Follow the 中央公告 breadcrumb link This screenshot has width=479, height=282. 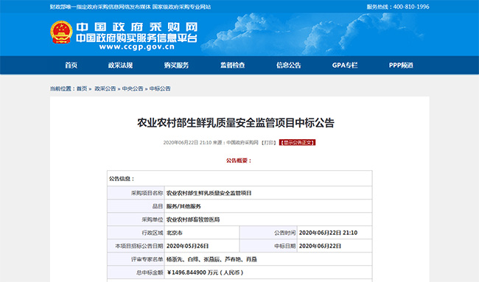point(133,88)
